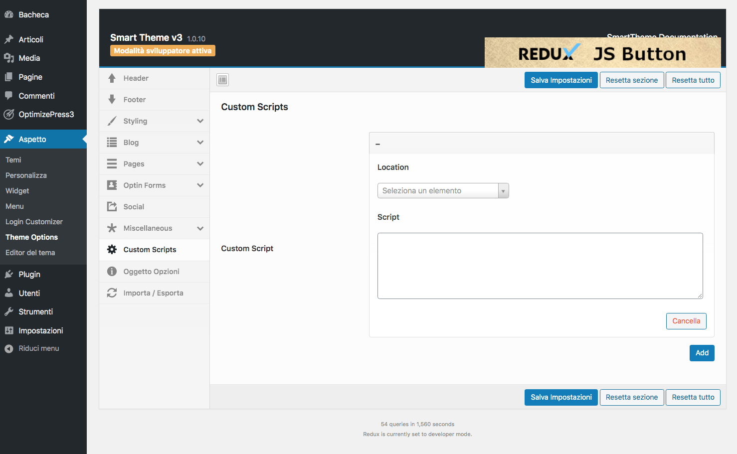This screenshot has width=737, height=454.
Task: Click the Styling brush icon
Action: point(112,121)
